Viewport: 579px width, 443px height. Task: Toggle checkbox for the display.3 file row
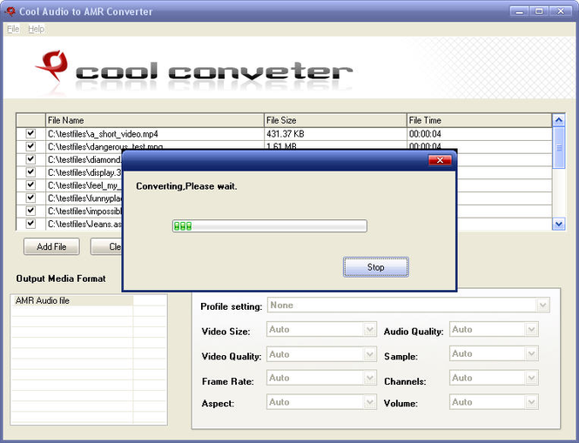click(x=30, y=172)
